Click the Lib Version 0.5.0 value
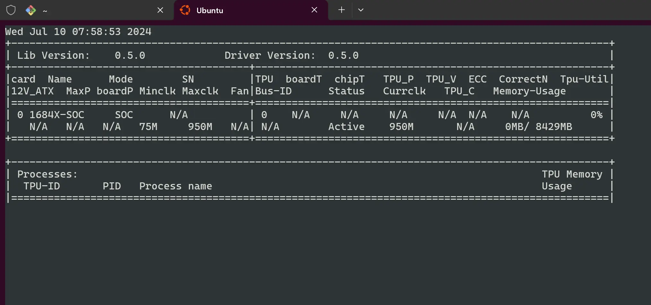This screenshot has width=651, height=305. [x=130, y=55]
